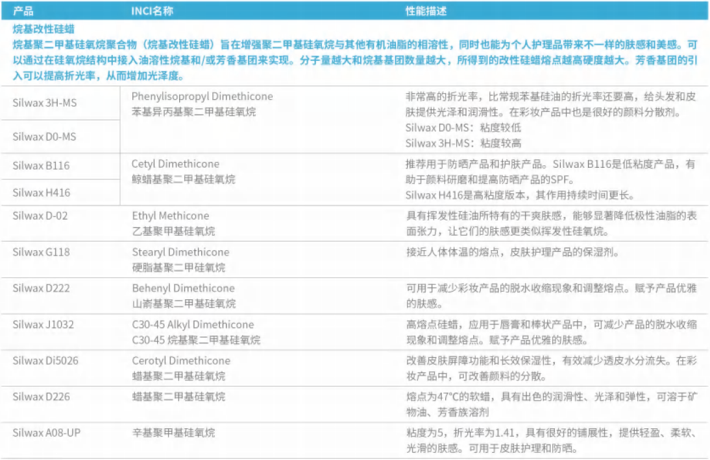
Task: Click the "产品" column header
Action: tap(23, 11)
